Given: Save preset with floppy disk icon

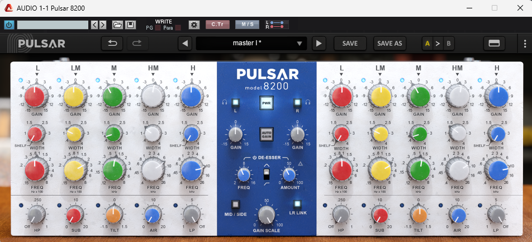Looking at the screenshot, I should pyautogui.click(x=130, y=25).
